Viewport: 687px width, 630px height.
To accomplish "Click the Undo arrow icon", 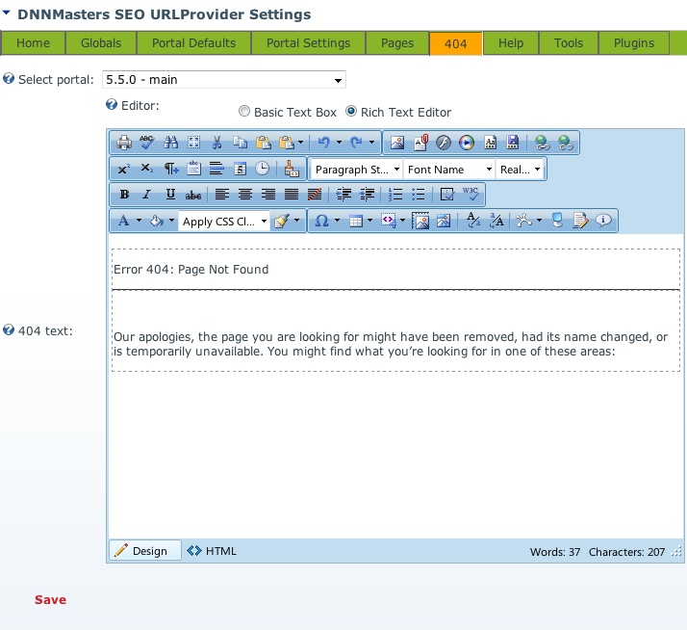I will pyautogui.click(x=324, y=143).
